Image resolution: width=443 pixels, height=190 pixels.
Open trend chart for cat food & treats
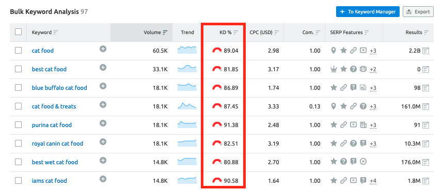coord(187,106)
